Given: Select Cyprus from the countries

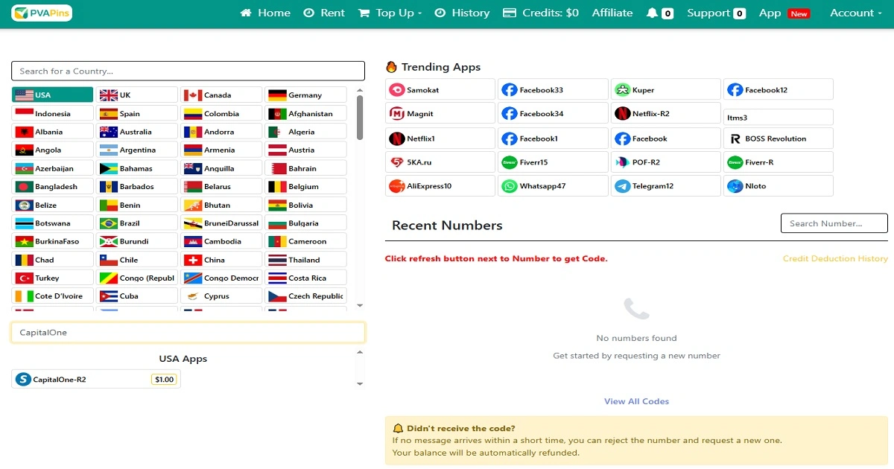Looking at the screenshot, I should 221,296.
